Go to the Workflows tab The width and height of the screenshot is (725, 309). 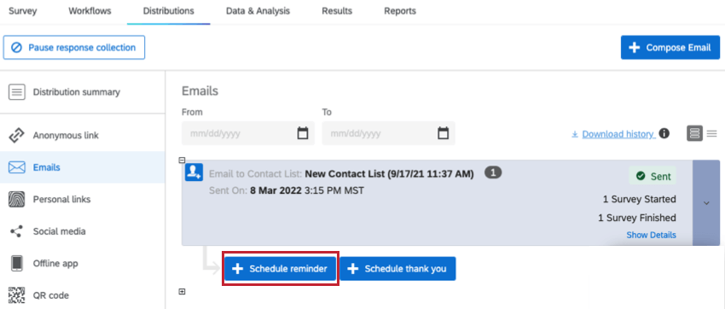(90, 11)
